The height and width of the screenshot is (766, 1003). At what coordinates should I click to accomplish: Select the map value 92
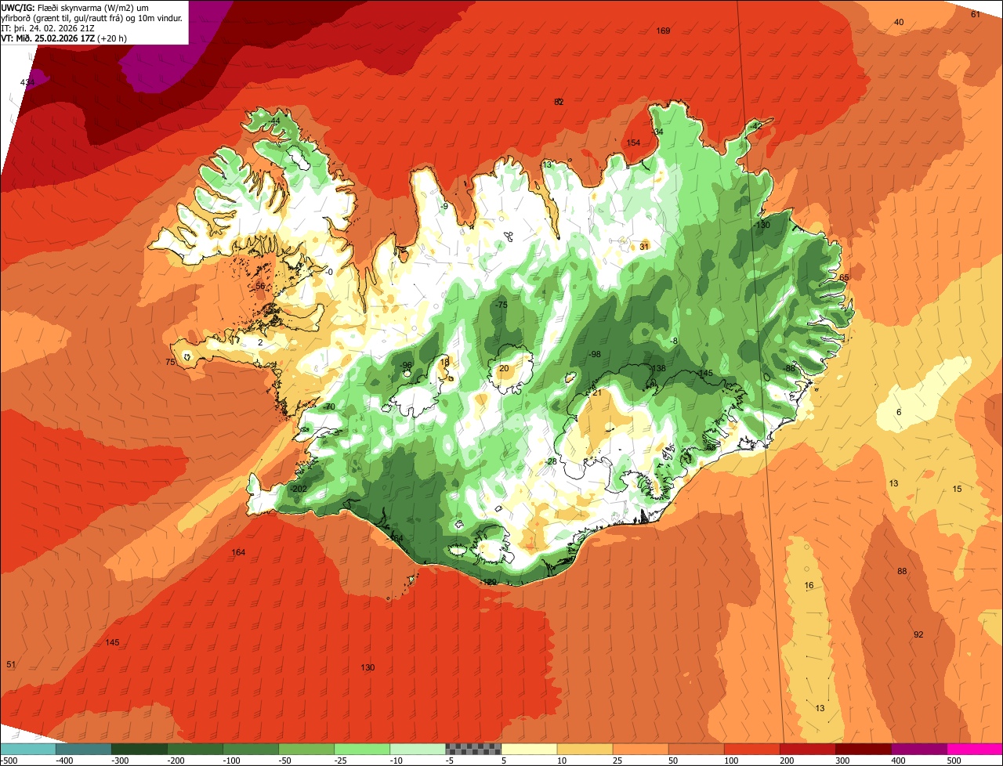pos(918,634)
